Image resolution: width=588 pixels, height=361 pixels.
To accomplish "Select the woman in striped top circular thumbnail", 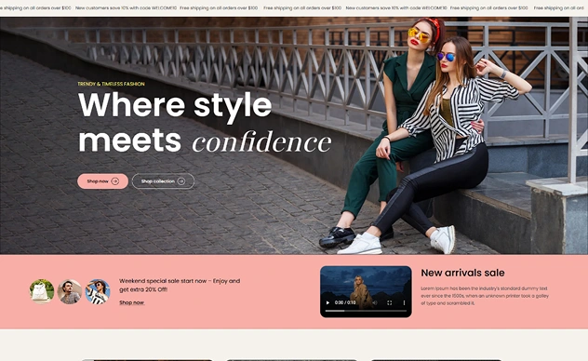I will [x=98, y=291].
